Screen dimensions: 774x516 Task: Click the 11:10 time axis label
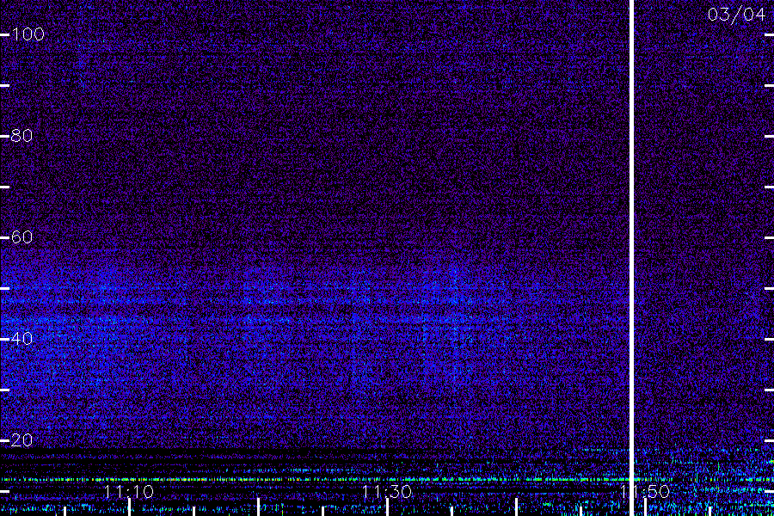pyautogui.click(x=129, y=492)
